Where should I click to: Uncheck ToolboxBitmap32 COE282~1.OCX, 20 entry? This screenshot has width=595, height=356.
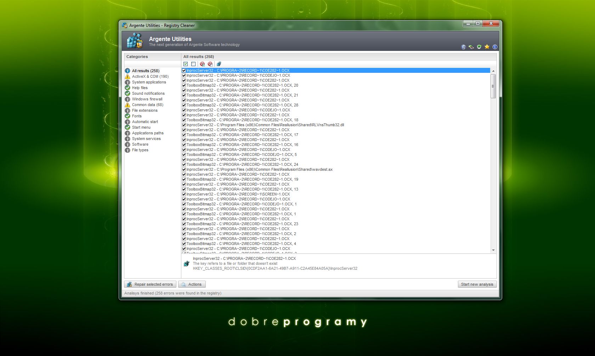point(184,85)
